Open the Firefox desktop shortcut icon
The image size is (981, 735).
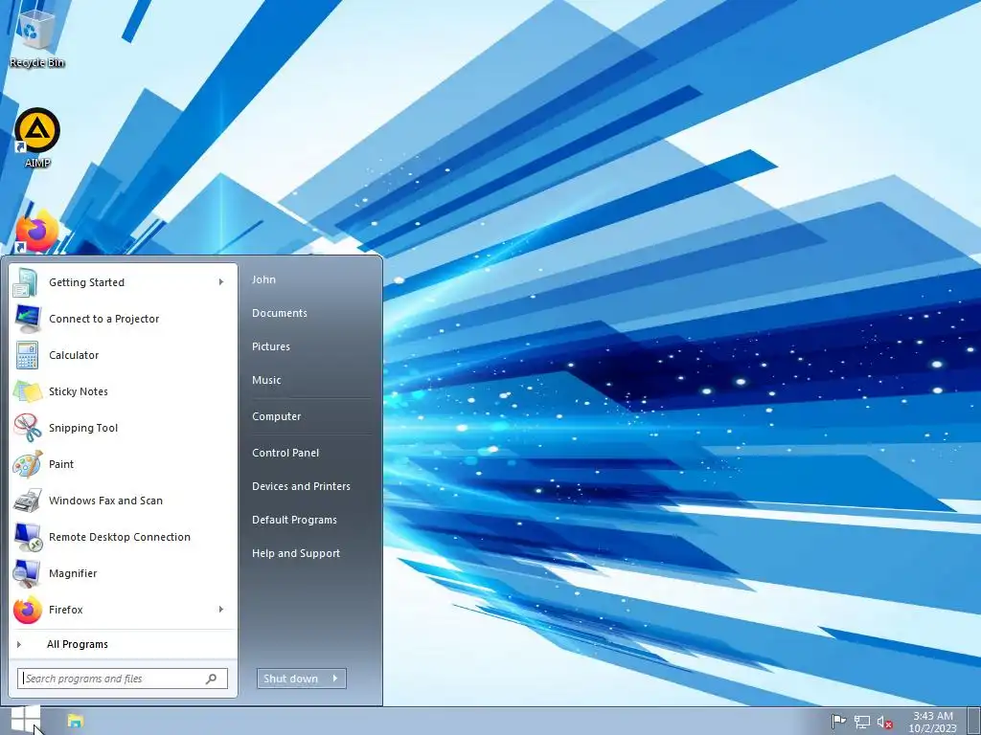coord(36,232)
